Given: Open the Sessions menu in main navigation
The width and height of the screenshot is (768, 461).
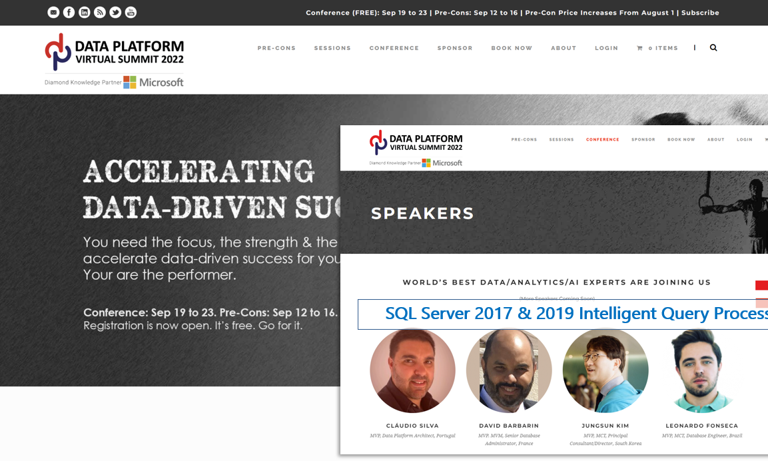Looking at the screenshot, I should [332, 48].
